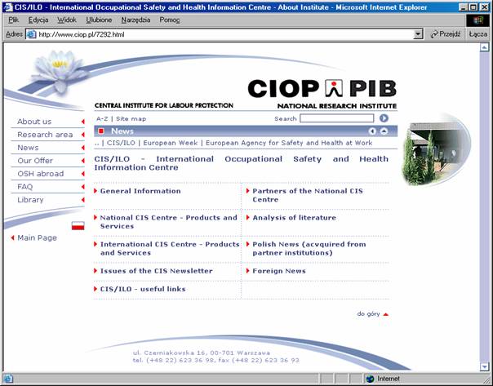Screen dimensions: 493x386
Task: Click the red square News icon
Action: point(101,131)
